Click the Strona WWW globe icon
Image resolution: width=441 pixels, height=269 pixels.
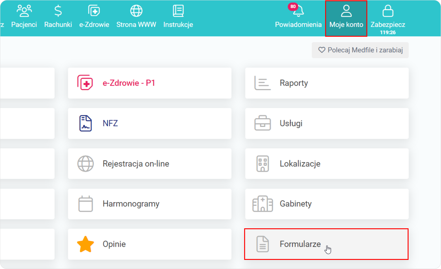coord(136,11)
